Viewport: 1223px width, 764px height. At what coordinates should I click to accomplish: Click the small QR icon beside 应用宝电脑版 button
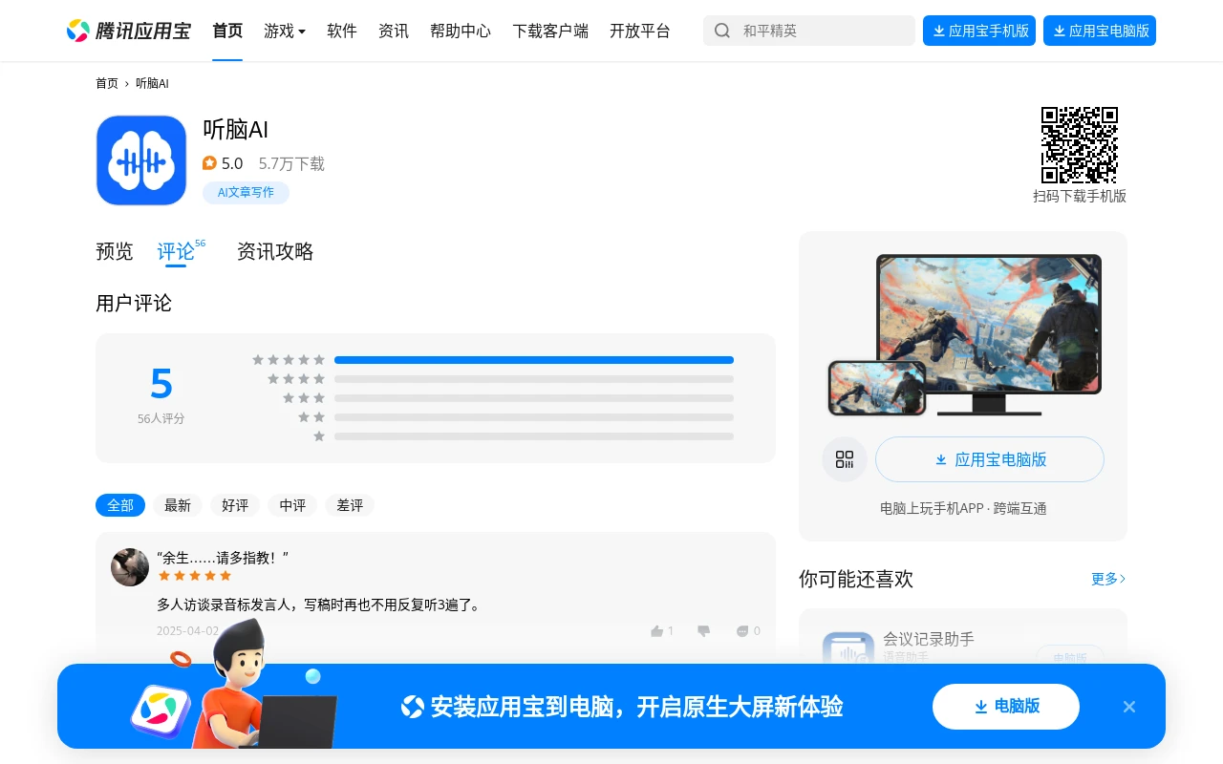pos(845,459)
